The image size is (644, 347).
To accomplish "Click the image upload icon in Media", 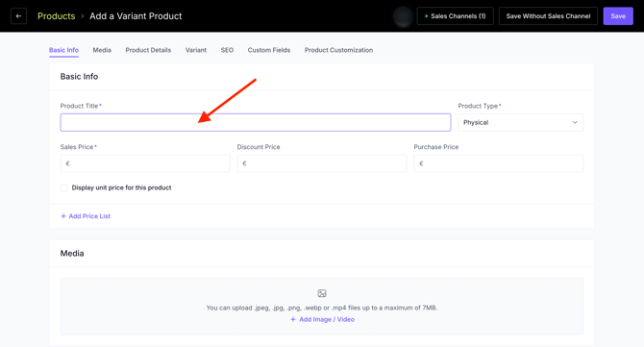I will [322, 293].
